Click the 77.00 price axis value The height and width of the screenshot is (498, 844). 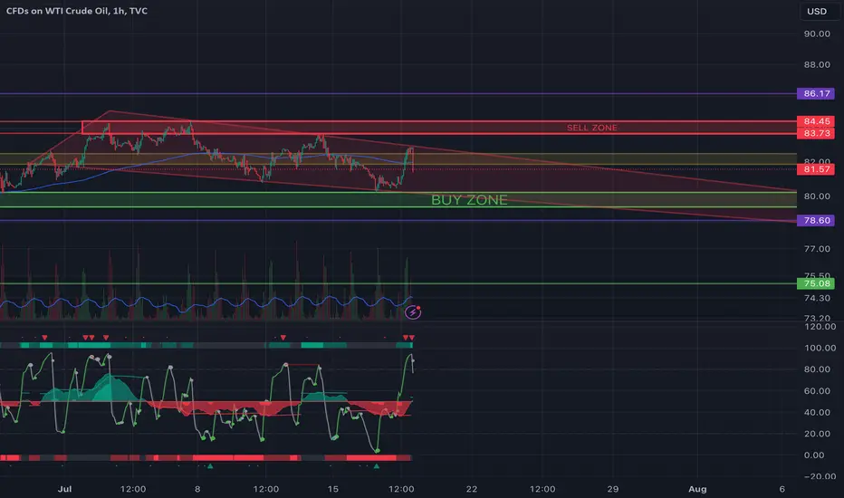coord(817,249)
